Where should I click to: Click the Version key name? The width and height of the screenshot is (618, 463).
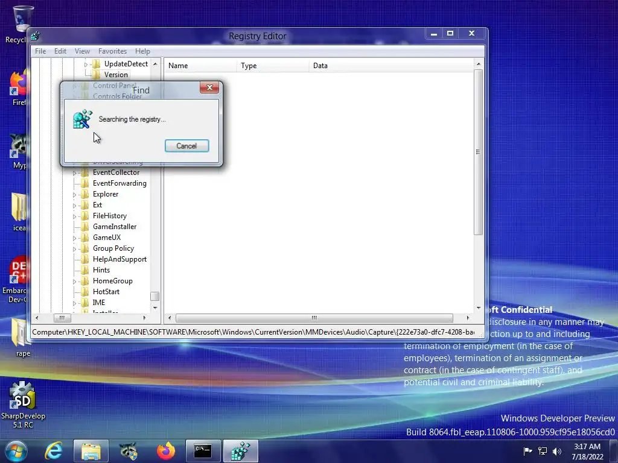pyautogui.click(x=116, y=74)
